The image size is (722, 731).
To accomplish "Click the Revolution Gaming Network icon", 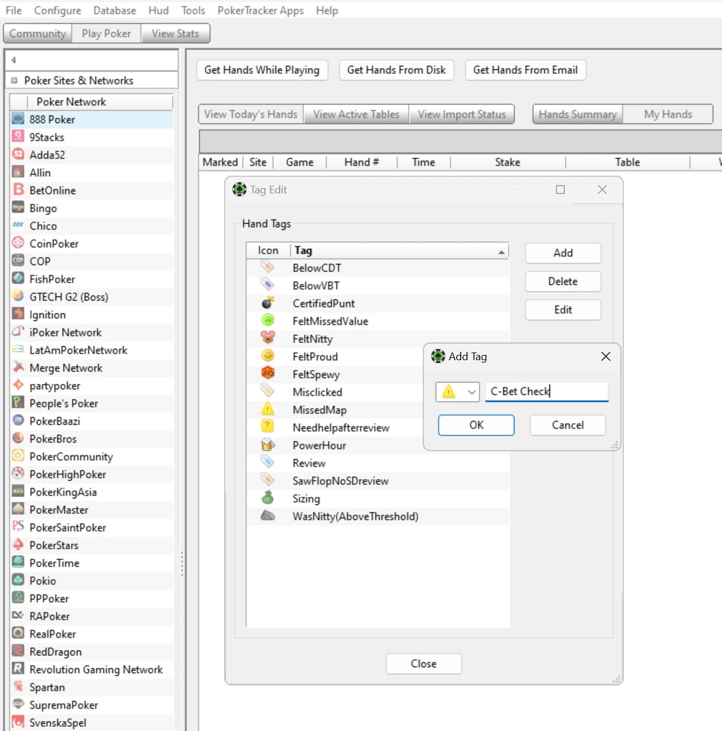I will (x=18, y=669).
